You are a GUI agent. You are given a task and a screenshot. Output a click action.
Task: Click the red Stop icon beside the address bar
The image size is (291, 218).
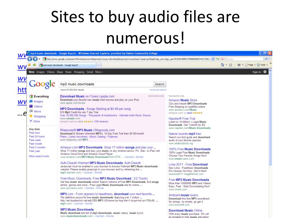pyautogui.click(x=223, y=59)
